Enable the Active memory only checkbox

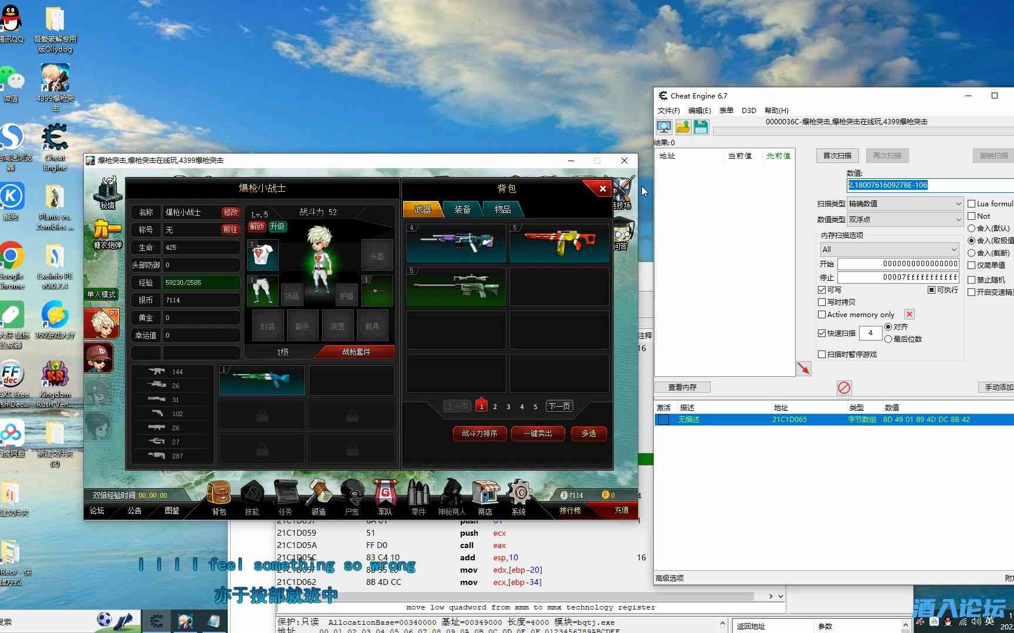click(x=822, y=315)
